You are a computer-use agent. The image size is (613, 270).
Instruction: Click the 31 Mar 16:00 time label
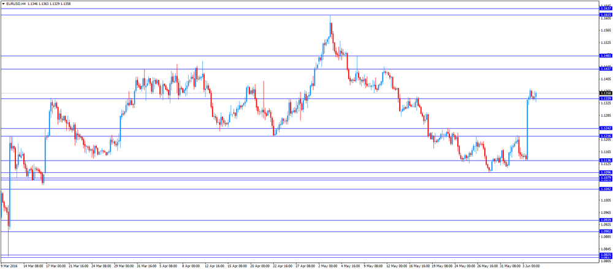pos(147,267)
